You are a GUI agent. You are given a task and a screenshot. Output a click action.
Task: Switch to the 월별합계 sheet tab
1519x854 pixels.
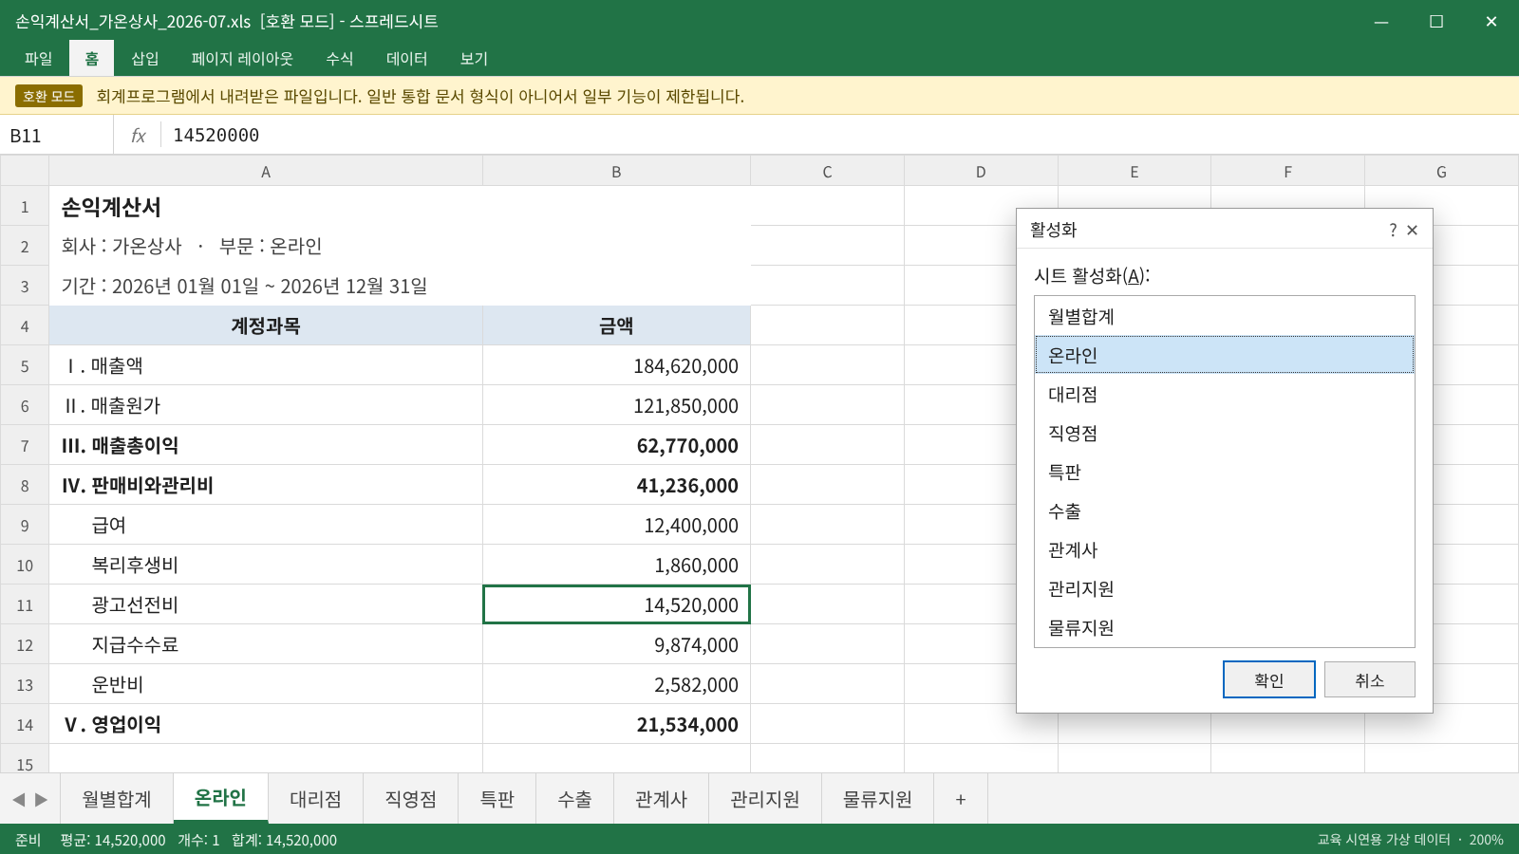[117, 799]
